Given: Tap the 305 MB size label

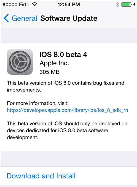Looking at the screenshot, I should pos(50,72).
